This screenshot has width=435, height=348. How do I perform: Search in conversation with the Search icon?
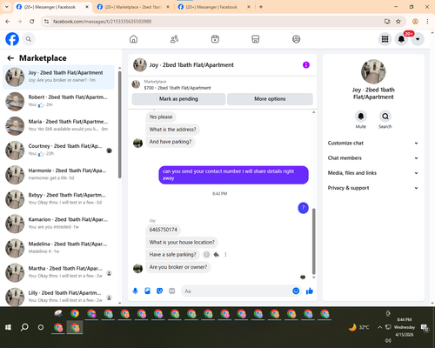pos(385,117)
